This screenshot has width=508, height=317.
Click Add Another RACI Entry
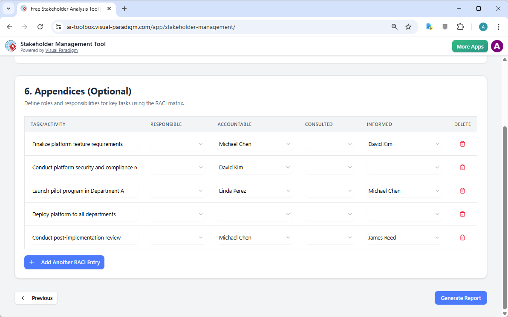click(x=64, y=262)
